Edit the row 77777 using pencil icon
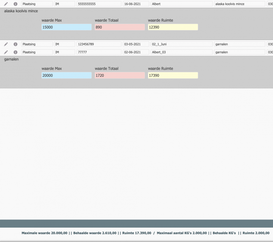 point(6,52)
